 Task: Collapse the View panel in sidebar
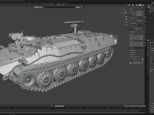(131, 9)
